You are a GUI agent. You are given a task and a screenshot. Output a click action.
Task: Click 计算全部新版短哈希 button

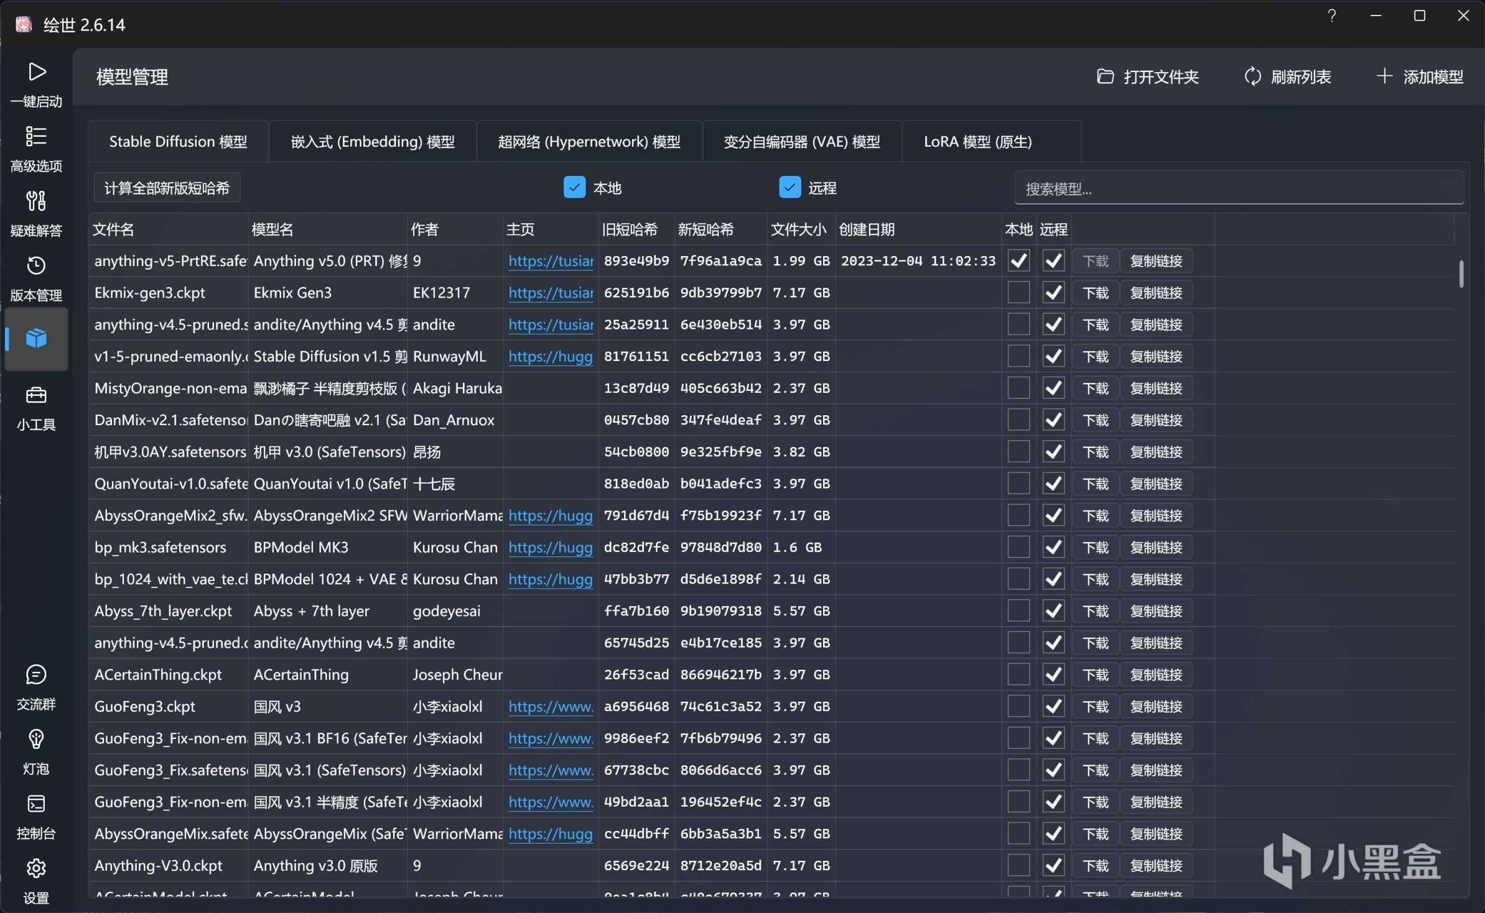(167, 188)
